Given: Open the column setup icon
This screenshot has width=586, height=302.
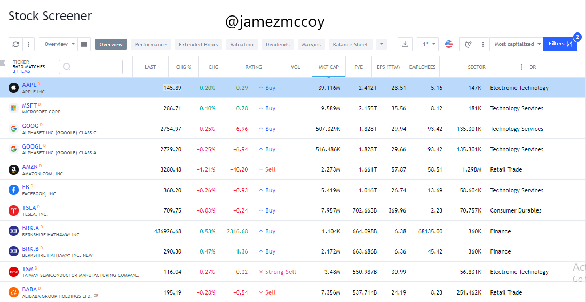Looking at the screenshot, I should (84, 44).
